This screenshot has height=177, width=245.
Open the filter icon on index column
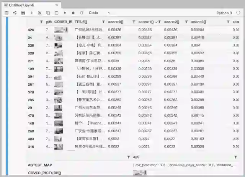point(41,22)
